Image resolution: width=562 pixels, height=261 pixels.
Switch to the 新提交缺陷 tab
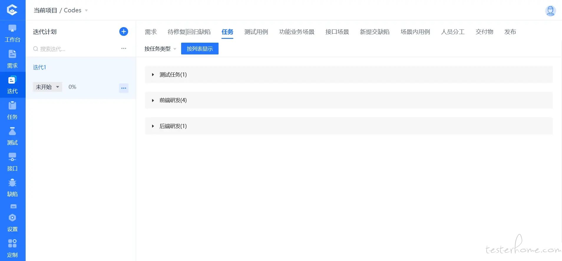click(375, 32)
